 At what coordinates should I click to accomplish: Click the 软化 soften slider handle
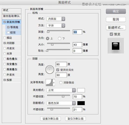pos(47,51)
